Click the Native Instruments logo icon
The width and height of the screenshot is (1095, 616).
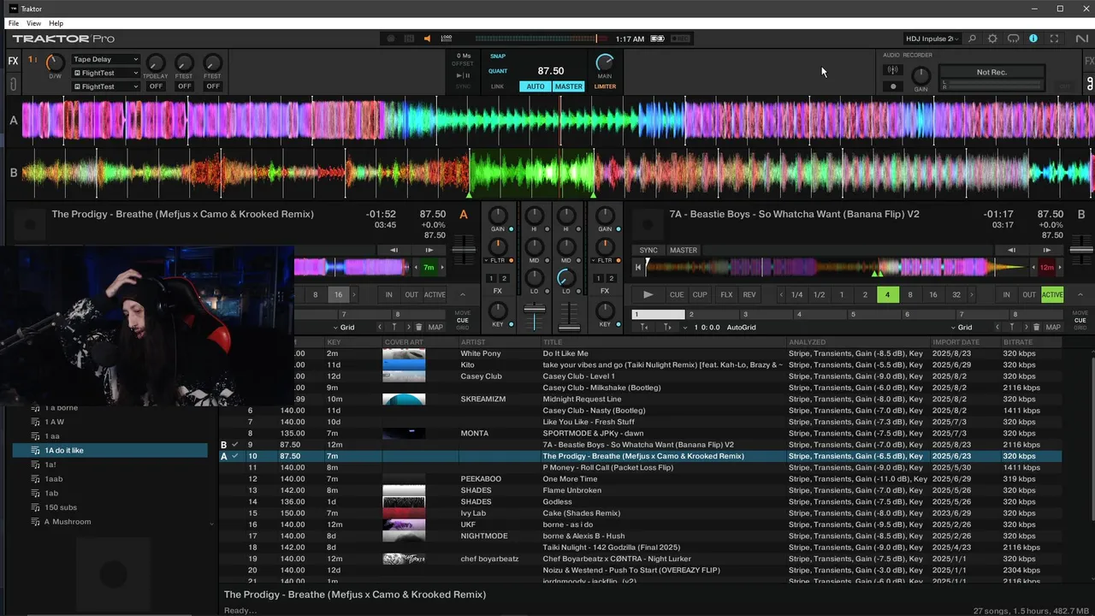[x=1081, y=38]
